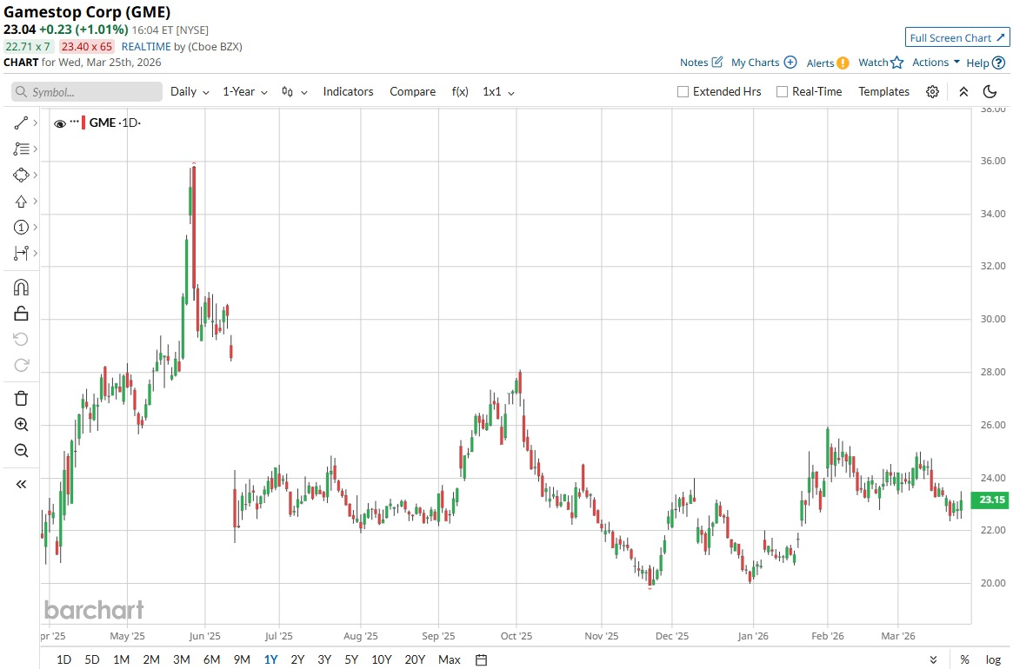The width and height of the screenshot is (1013, 669).
Task: Expand shapes tool submenu arrow
Action: click(35, 175)
